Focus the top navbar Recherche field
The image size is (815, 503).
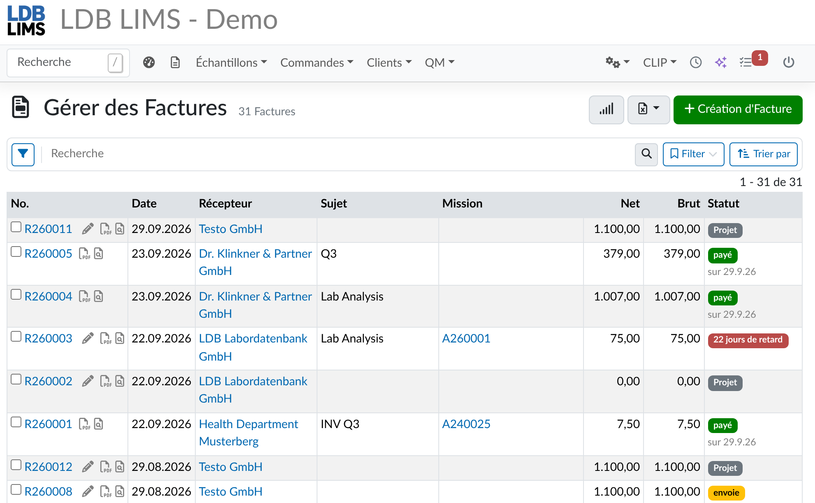(68, 63)
